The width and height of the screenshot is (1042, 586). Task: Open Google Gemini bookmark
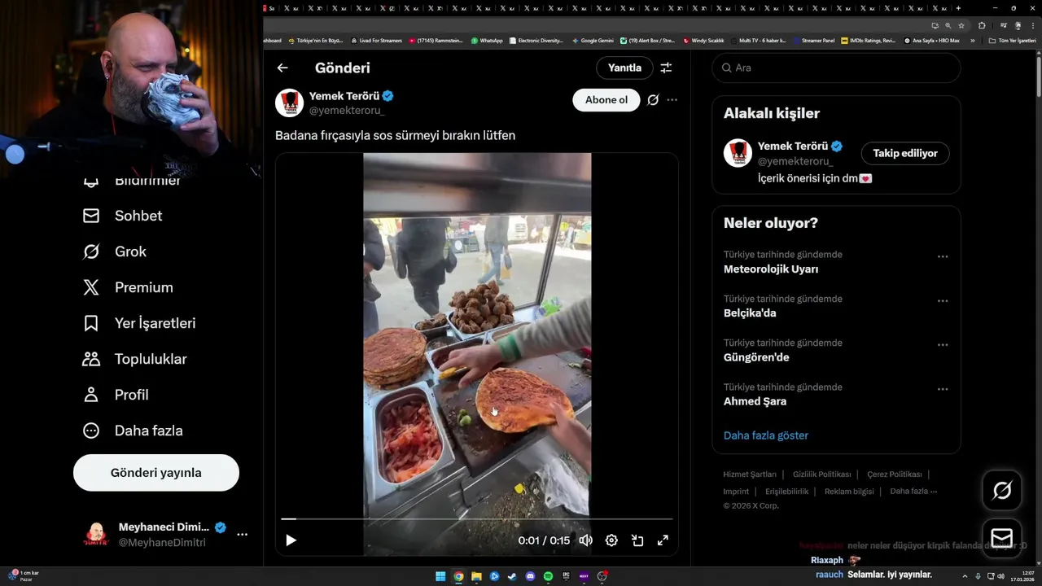click(x=593, y=40)
